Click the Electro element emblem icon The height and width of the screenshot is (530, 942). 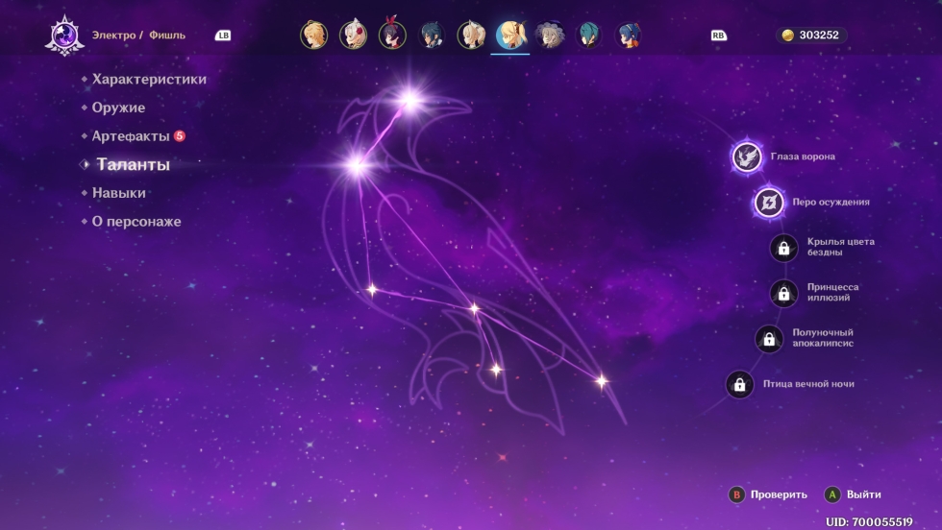63,36
